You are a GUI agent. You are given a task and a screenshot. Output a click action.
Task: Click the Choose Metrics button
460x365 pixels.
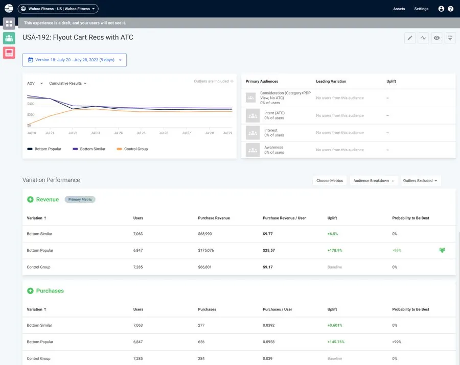(330, 180)
